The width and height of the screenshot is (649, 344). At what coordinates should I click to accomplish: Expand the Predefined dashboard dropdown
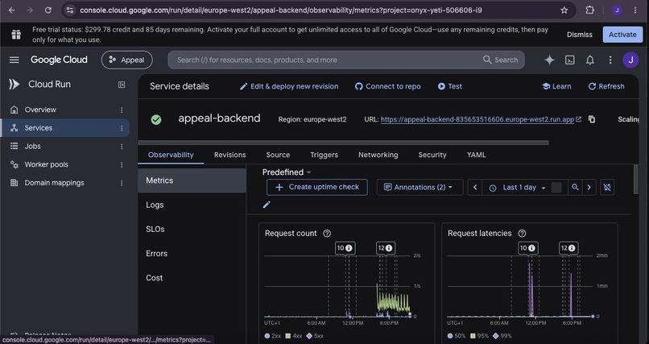287,172
